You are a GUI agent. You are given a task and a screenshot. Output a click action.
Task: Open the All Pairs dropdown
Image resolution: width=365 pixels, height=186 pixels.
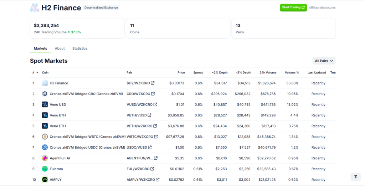324,61
